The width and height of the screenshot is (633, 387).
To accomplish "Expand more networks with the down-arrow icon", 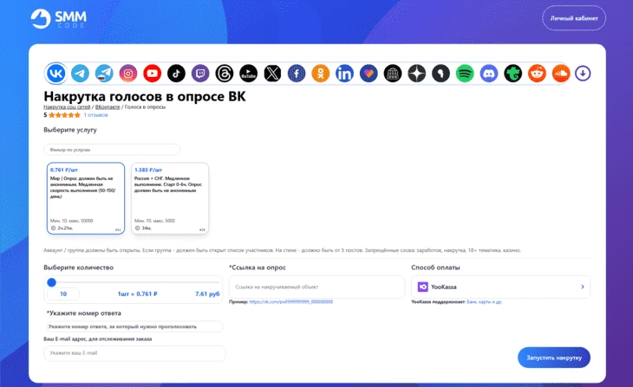I will 583,74.
